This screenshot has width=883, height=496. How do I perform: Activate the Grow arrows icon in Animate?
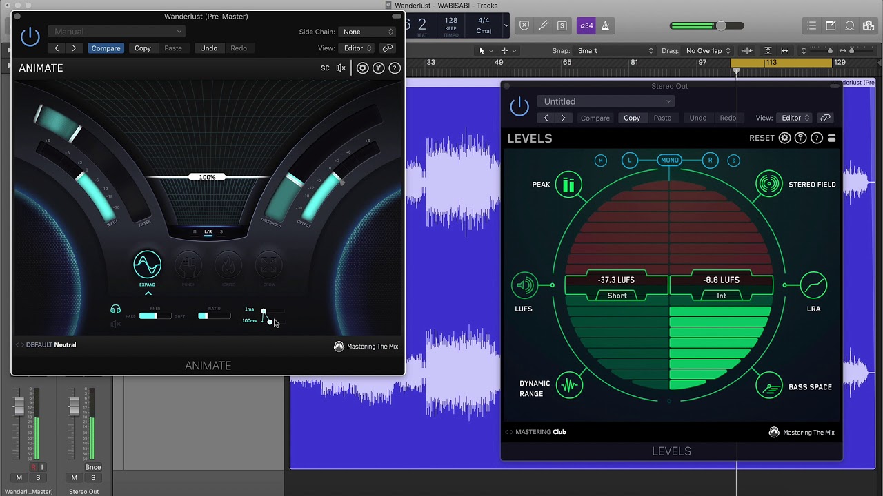pos(269,265)
